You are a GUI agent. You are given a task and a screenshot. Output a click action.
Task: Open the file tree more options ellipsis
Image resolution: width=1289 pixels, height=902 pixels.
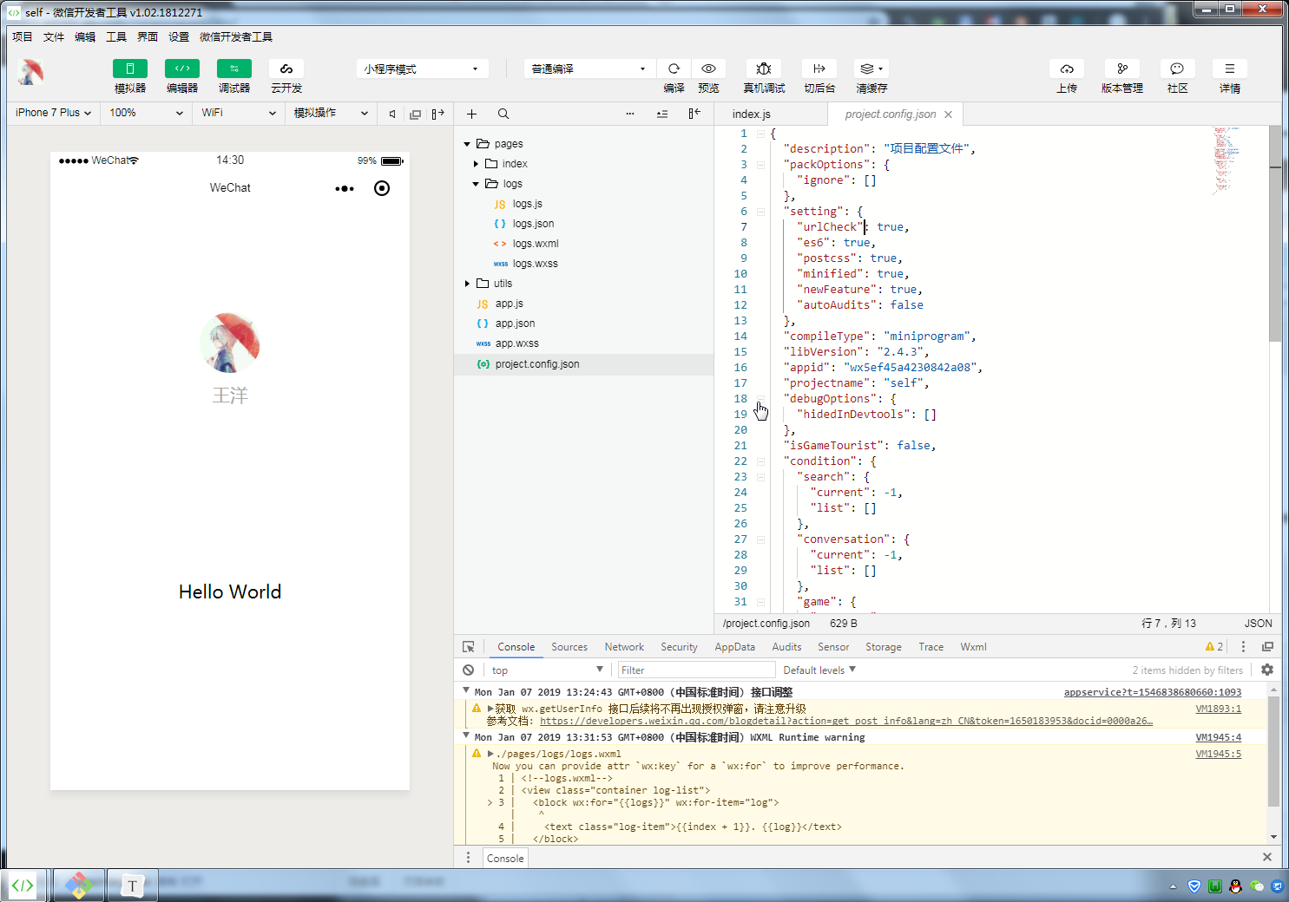[630, 114]
